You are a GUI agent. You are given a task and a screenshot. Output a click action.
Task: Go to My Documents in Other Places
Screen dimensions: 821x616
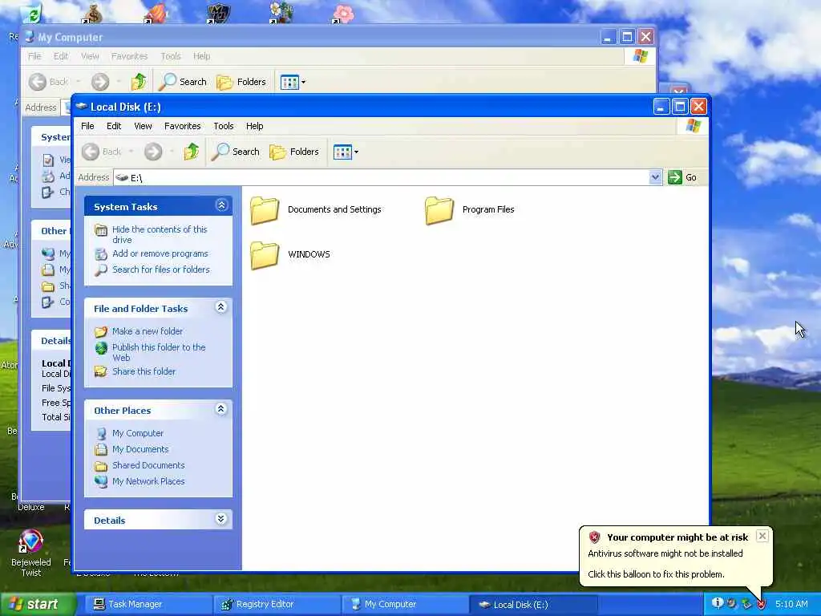[x=140, y=449]
